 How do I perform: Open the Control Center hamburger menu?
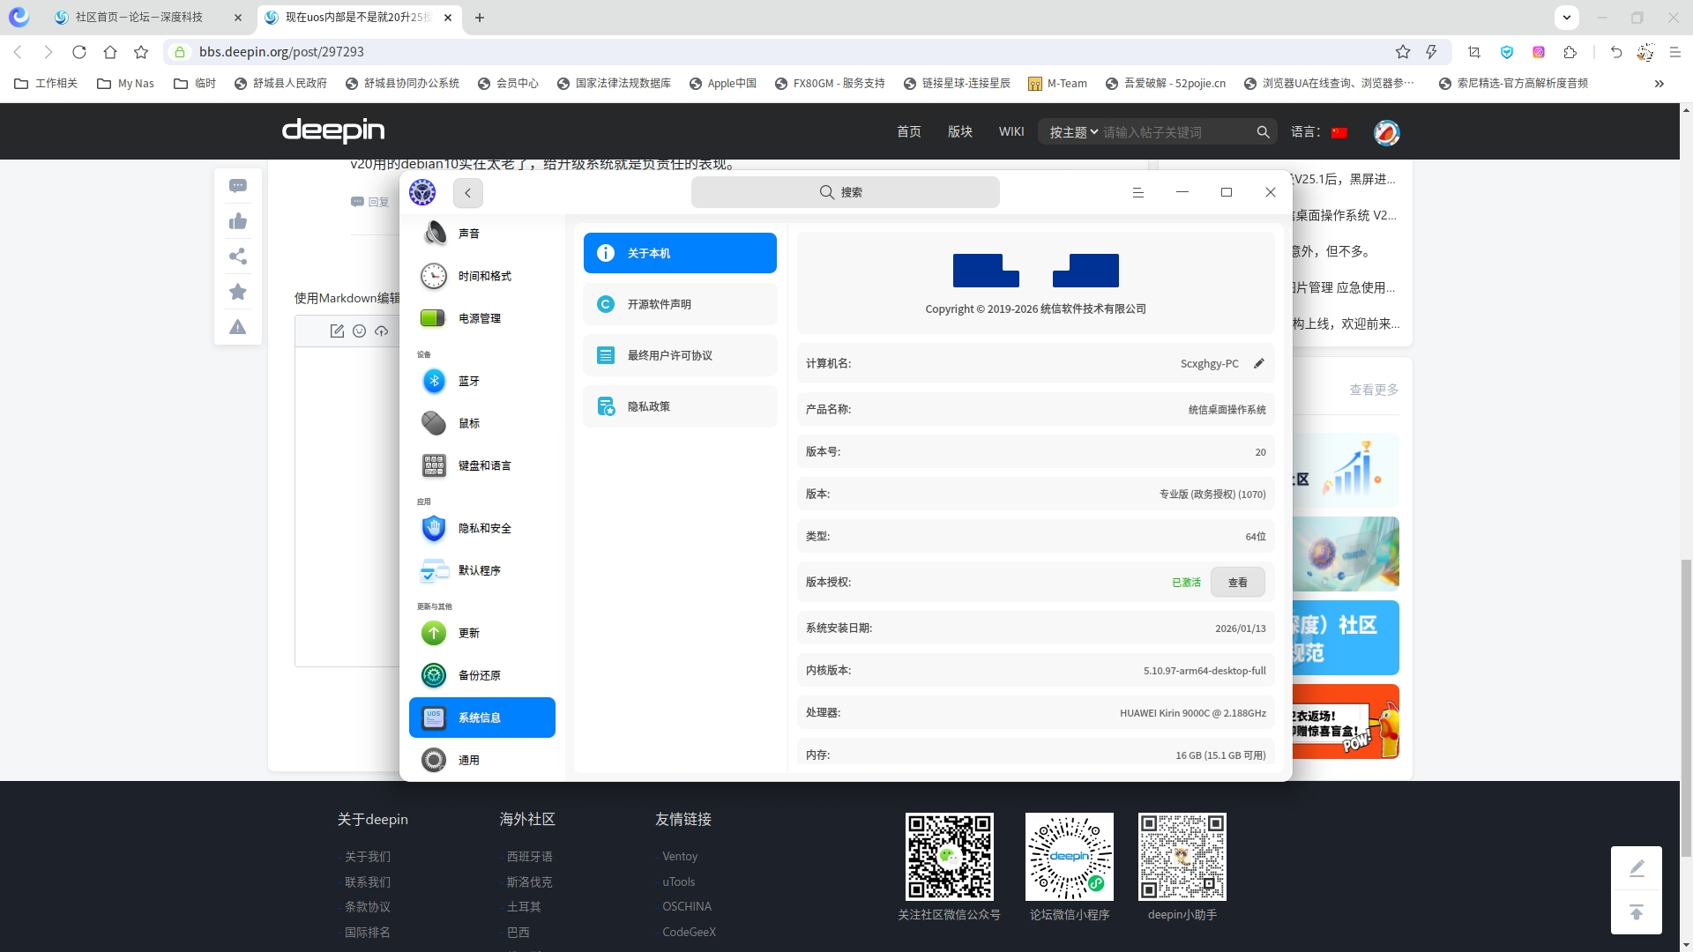point(1138,192)
